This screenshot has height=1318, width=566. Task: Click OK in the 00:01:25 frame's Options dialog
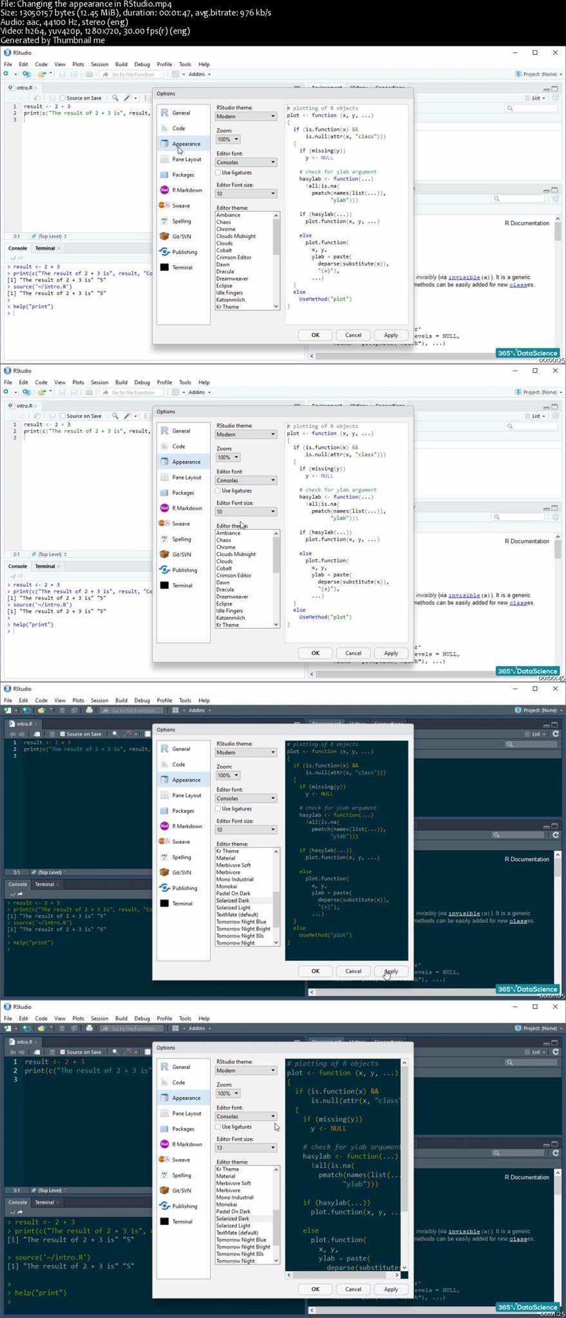(x=316, y=1289)
